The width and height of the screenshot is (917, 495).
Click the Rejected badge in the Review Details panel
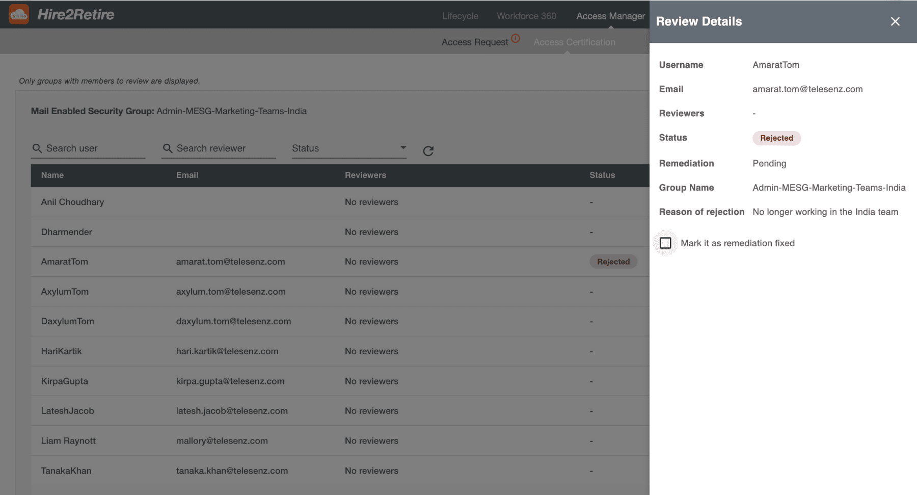coord(776,138)
